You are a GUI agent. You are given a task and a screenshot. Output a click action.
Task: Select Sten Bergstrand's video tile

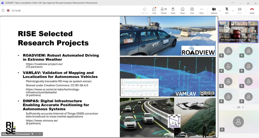pos(238,32)
